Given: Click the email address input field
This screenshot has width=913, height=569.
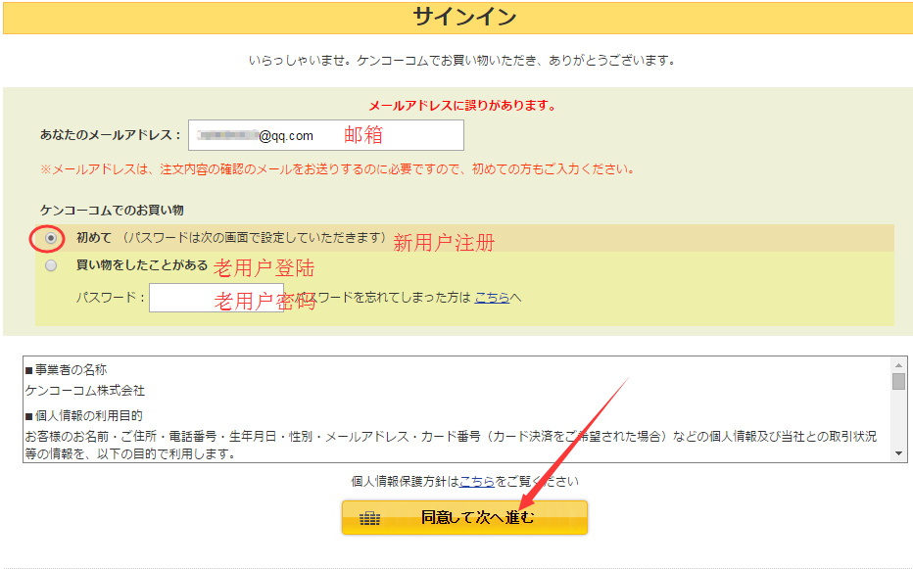Looking at the screenshot, I should point(325,135).
